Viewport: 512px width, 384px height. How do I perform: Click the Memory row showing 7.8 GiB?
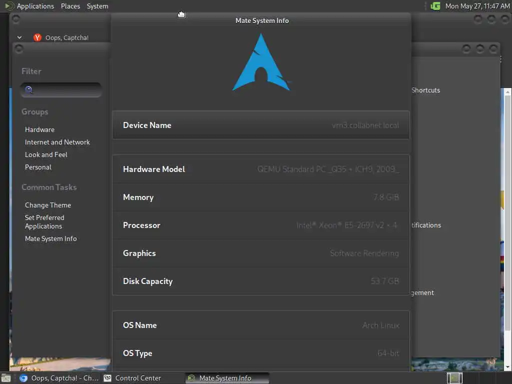[260, 197]
